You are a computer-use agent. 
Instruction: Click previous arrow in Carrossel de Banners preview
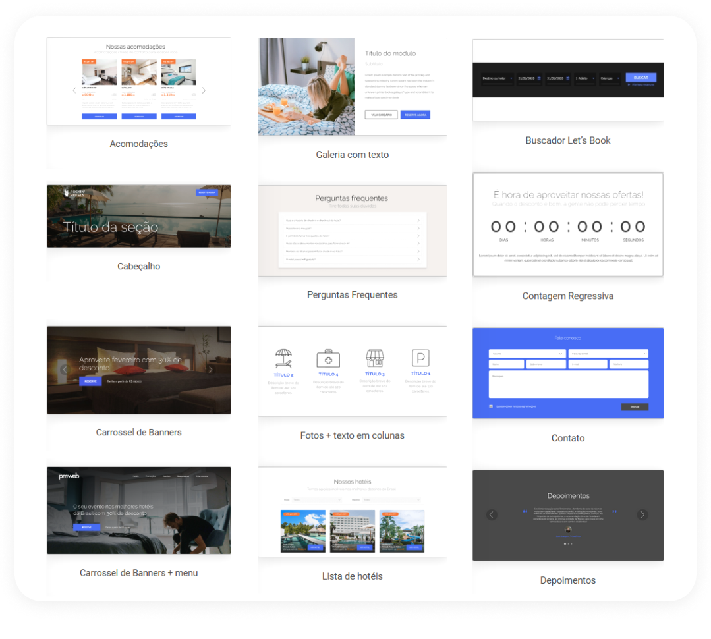point(65,370)
